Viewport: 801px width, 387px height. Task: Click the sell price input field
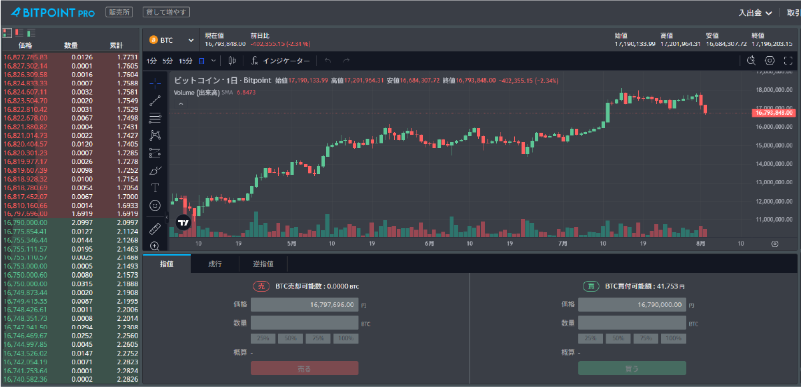tap(304, 304)
